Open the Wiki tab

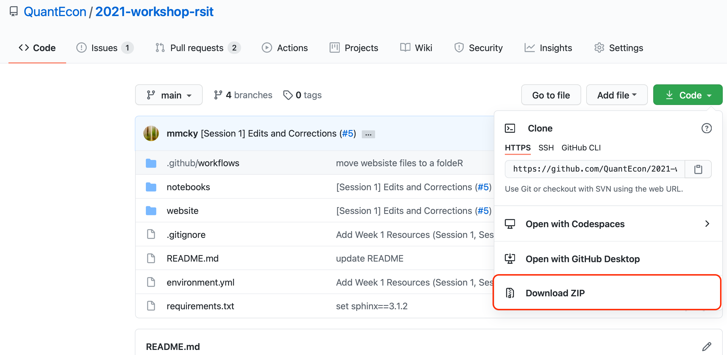[416, 48]
